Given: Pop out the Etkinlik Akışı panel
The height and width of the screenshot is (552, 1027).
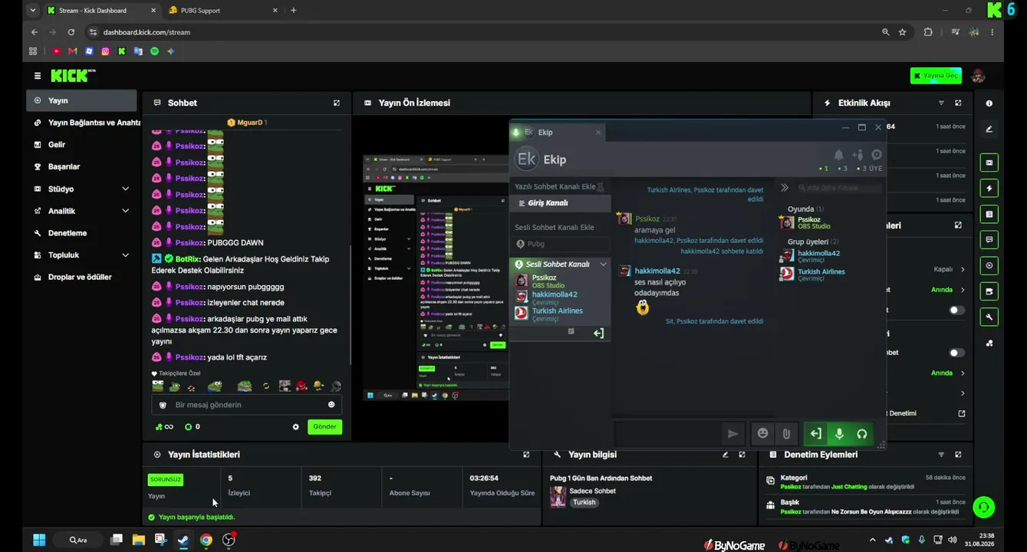Looking at the screenshot, I should [958, 103].
